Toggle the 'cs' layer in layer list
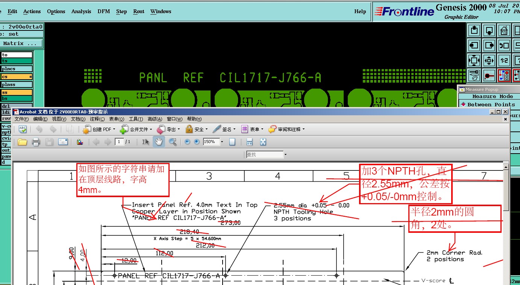 [17, 77]
